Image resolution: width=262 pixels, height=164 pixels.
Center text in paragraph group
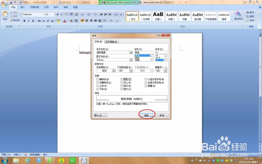pos(87,20)
